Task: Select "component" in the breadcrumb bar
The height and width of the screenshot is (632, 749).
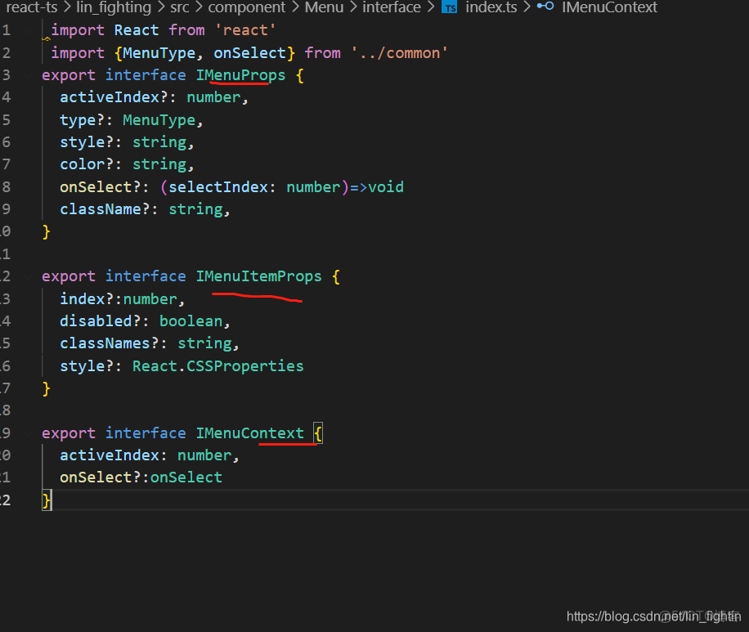Action: point(246,8)
